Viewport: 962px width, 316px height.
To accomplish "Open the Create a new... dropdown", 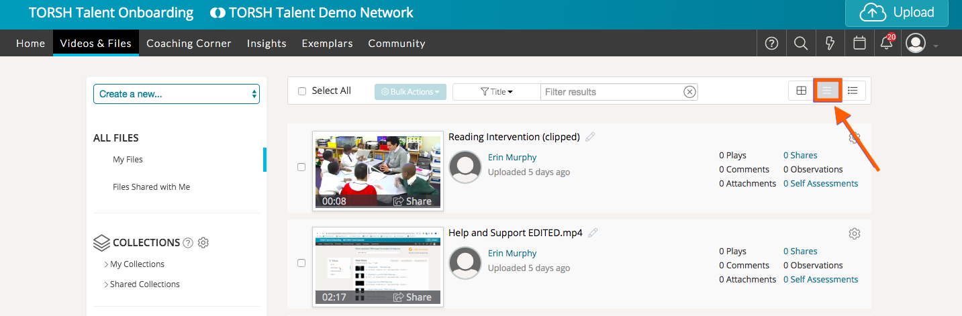I will (x=176, y=94).
